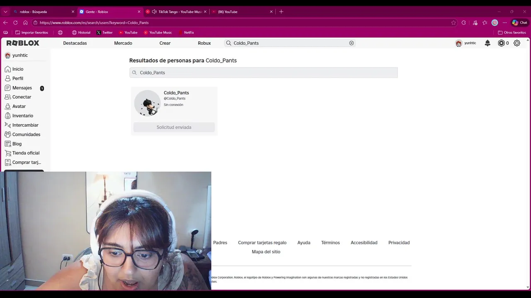Clear the Roblox header search with the X
Viewport: 531px width, 298px height.
(x=351, y=43)
